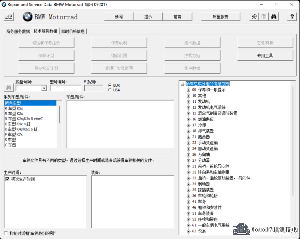The height and width of the screenshot is (239, 300).
Task: Expand the 13 混合气制备及调节装置 node
Action: pos(188,114)
